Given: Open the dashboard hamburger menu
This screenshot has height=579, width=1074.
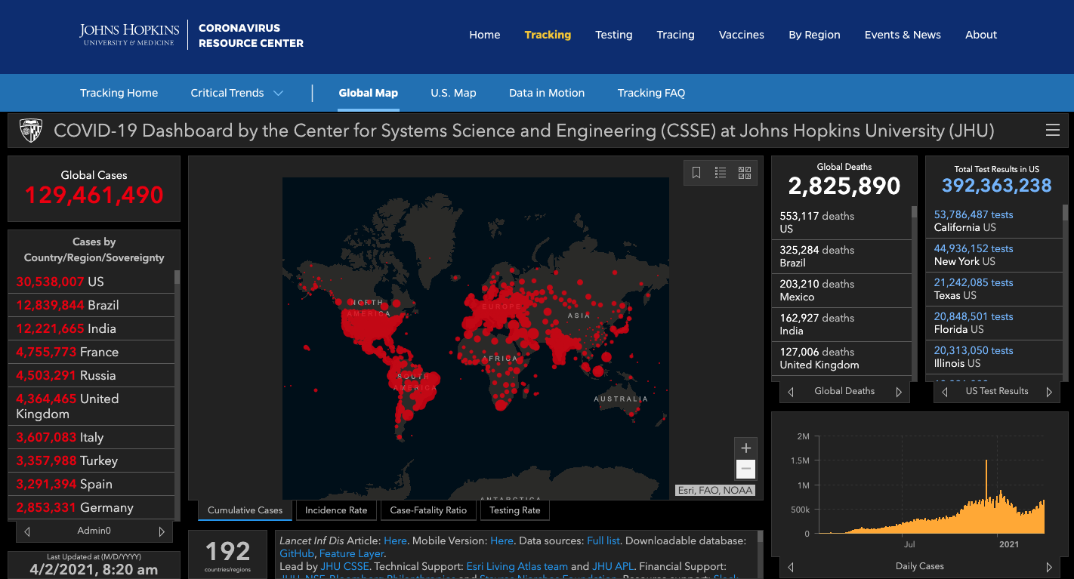Looking at the screenshot, I should [1052, 131].
